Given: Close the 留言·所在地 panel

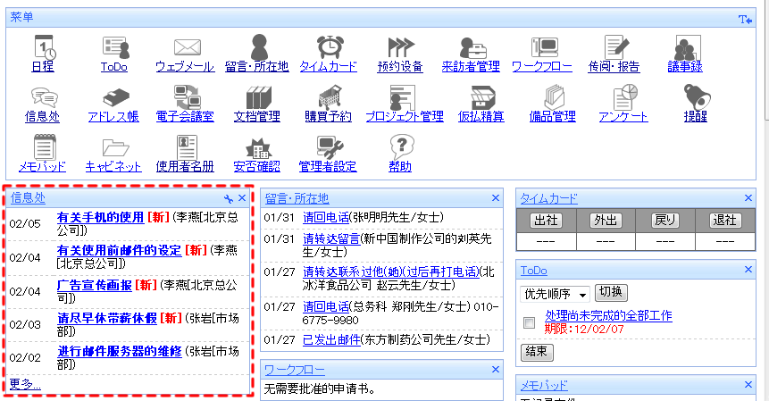Looking at the screenshot, I should click(x=497, y=198).
